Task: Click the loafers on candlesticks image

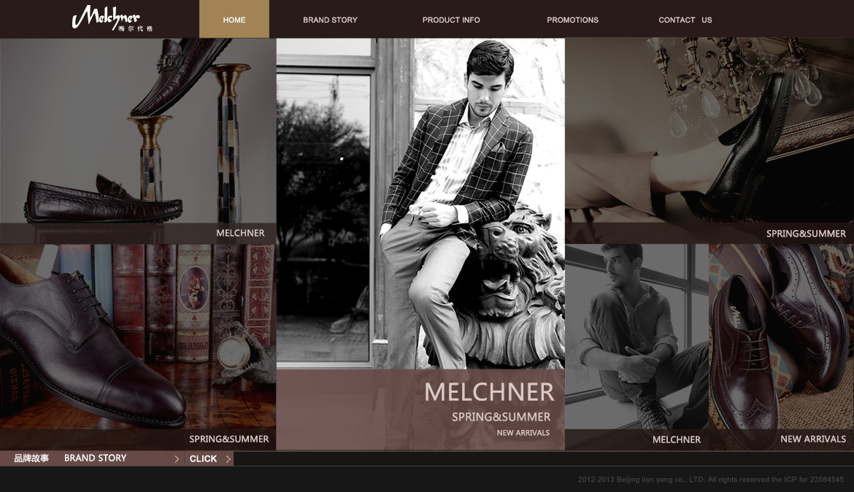Action: coord(138,131)
